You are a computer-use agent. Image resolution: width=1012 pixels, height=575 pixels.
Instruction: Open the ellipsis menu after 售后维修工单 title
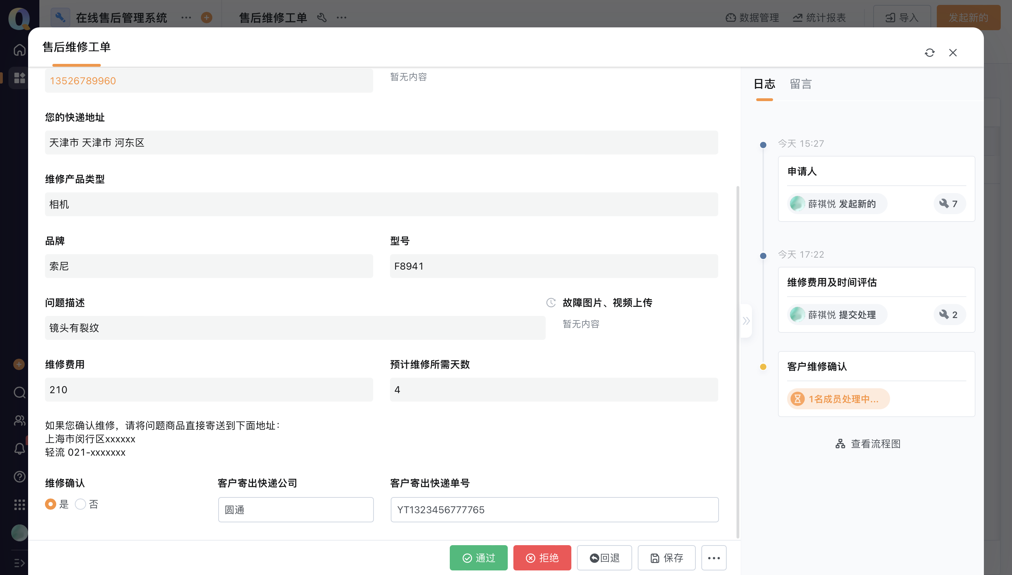point(342,18)
